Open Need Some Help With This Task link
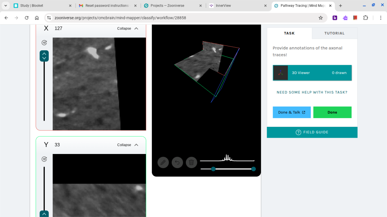387x217 pixels. click(x=312, y=92)
